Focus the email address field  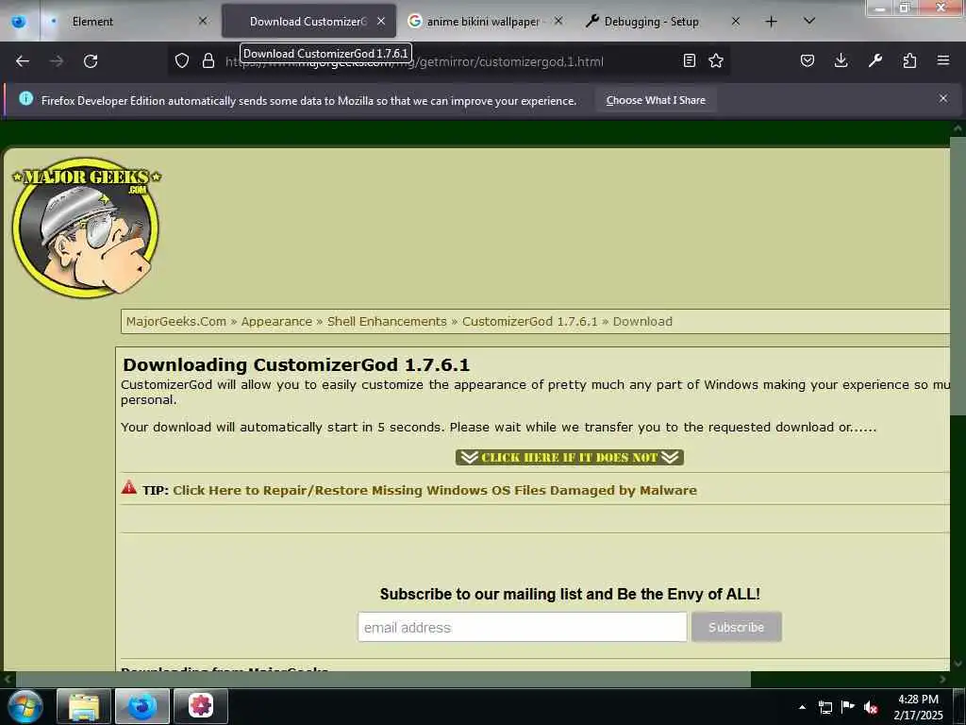coord(523,627)
